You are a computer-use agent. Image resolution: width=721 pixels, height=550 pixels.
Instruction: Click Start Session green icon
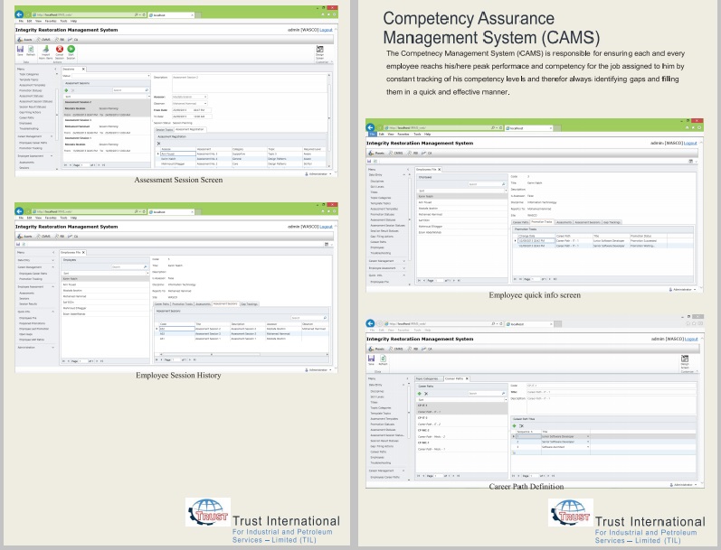[x=72, y=50]
